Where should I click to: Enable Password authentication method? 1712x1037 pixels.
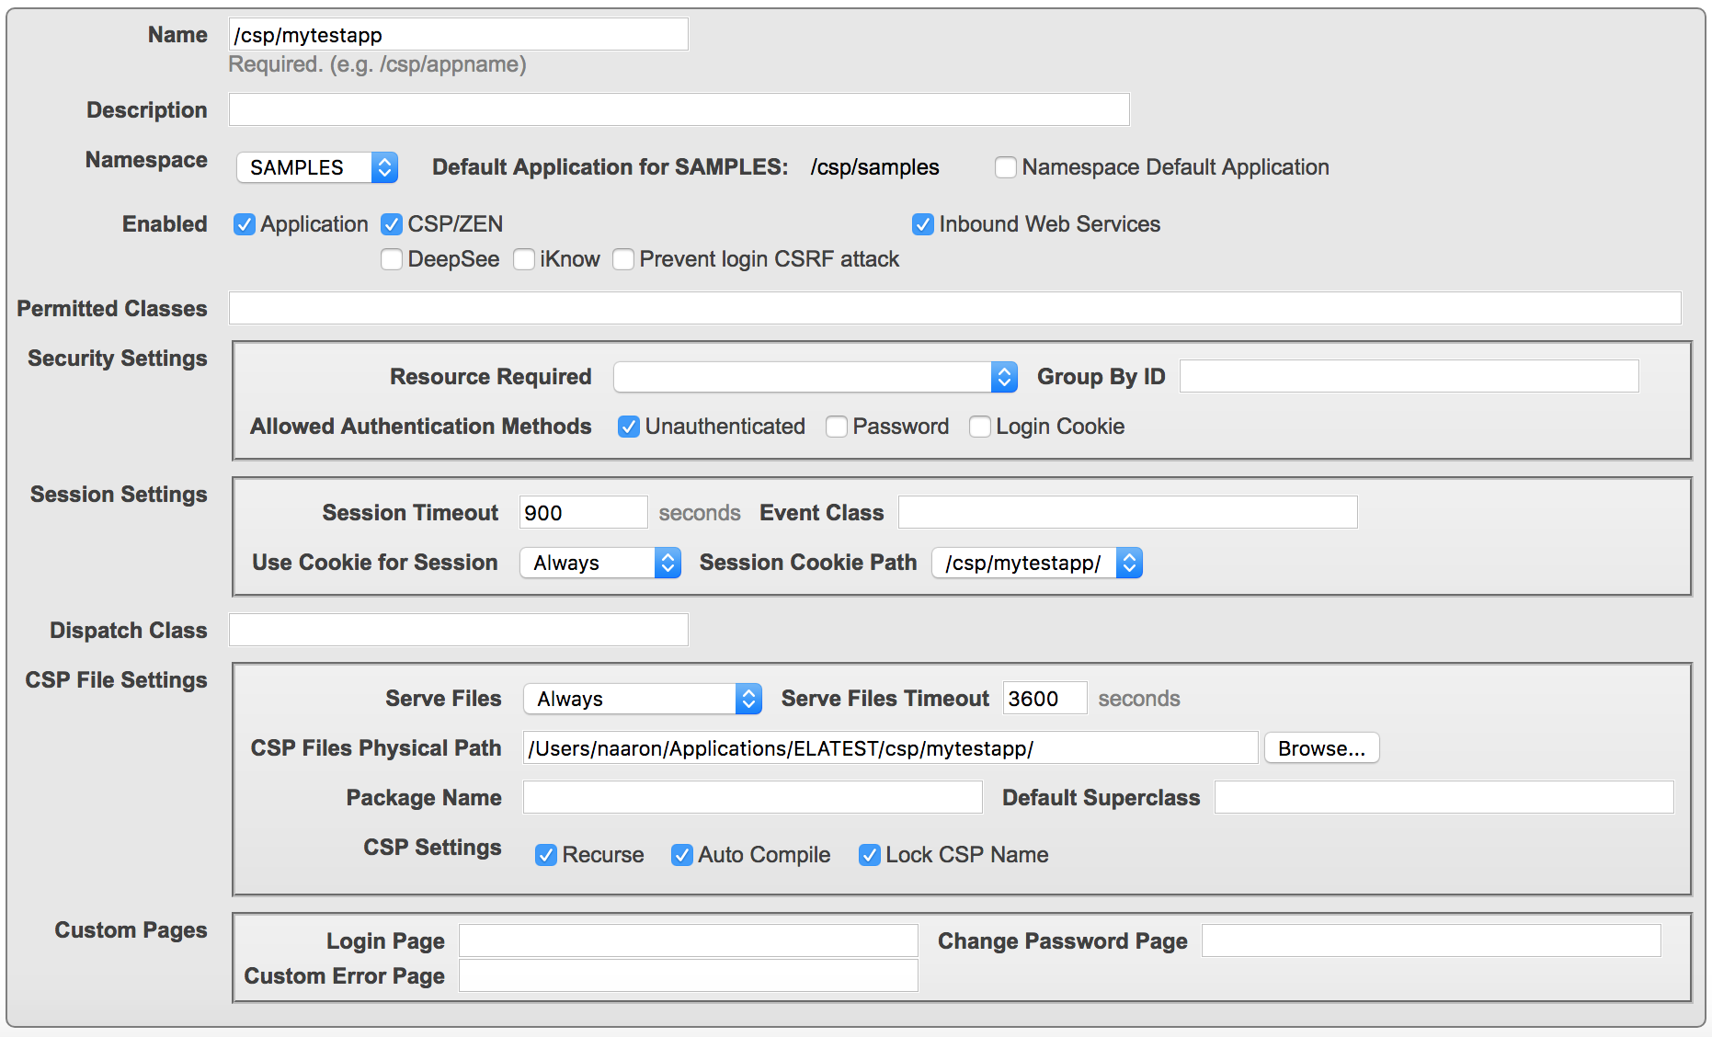point(837,427)
